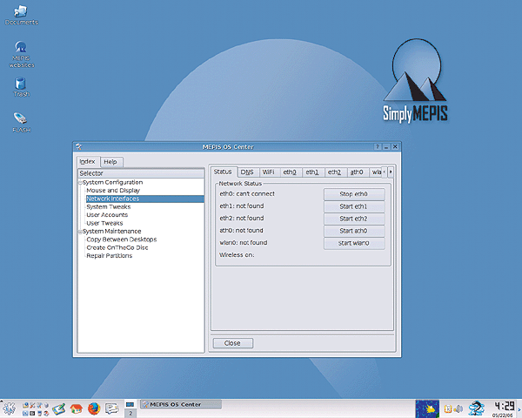Click the Stop eth0 button
This screenshot has width=522, height=418.
coord(354,194)
